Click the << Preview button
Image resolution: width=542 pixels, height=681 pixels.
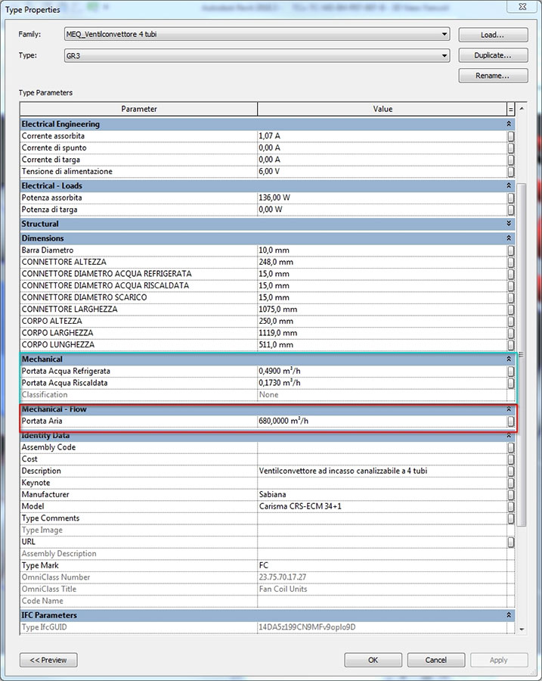point(48,660)
